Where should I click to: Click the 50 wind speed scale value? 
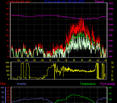point(7,3)
